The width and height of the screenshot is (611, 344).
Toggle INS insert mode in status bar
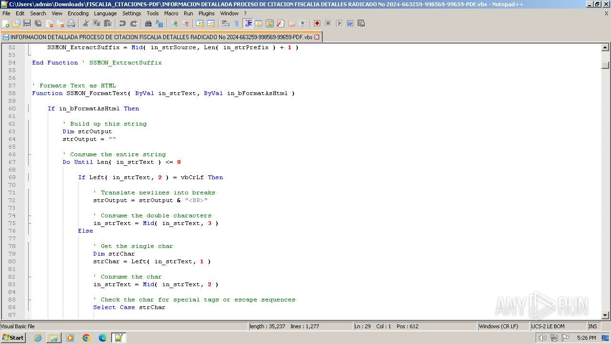click(x=593, y=326)
